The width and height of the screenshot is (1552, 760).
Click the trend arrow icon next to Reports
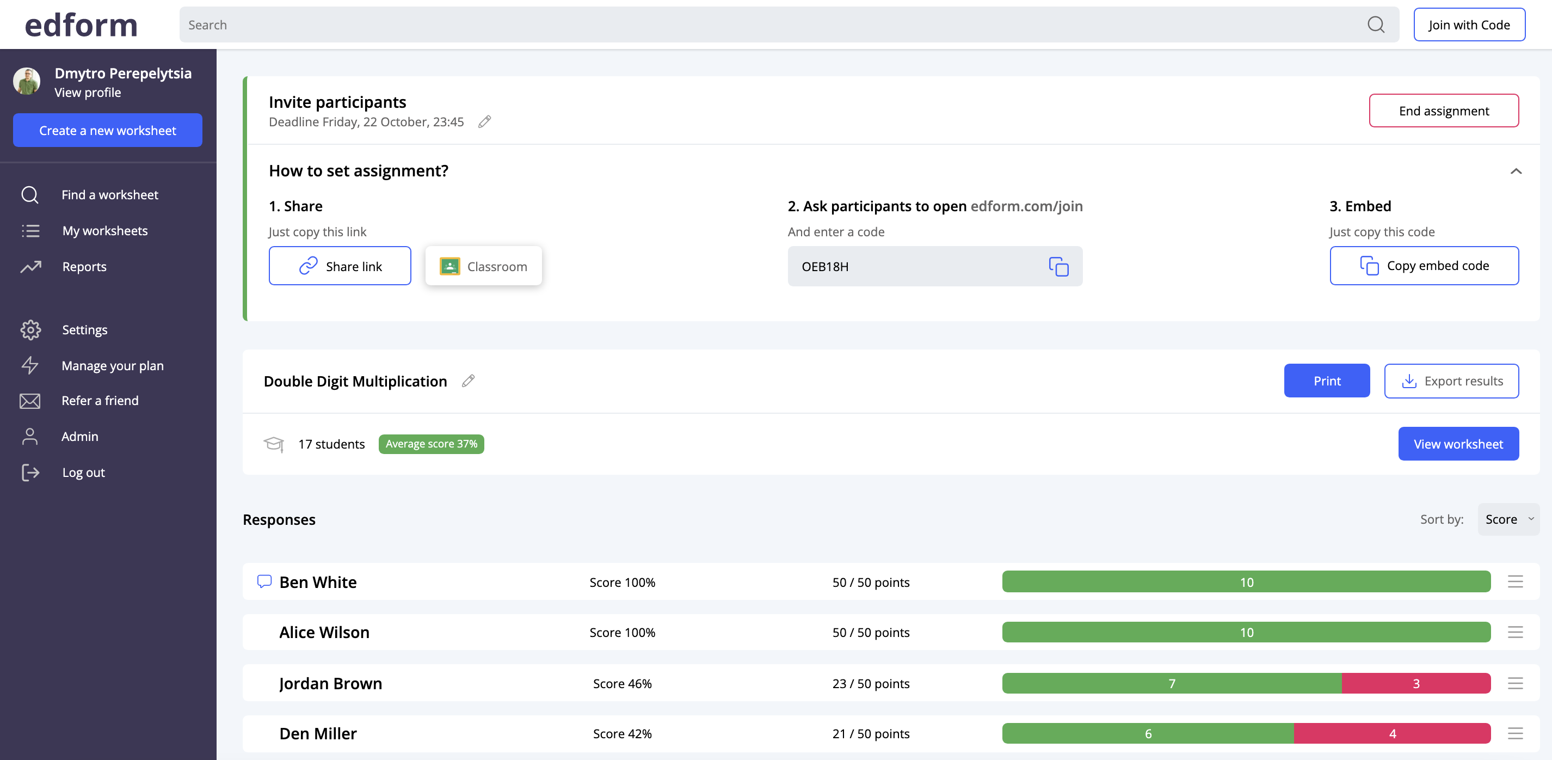(30, 266)
